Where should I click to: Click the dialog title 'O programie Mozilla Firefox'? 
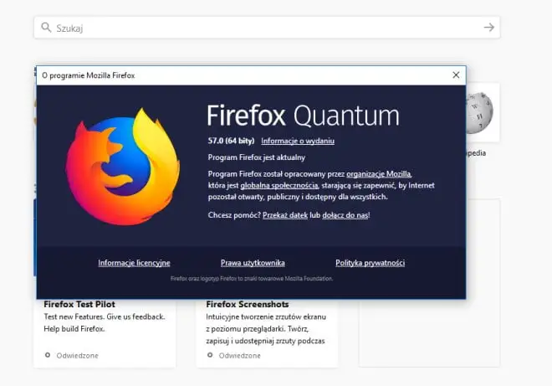(89, 75)
